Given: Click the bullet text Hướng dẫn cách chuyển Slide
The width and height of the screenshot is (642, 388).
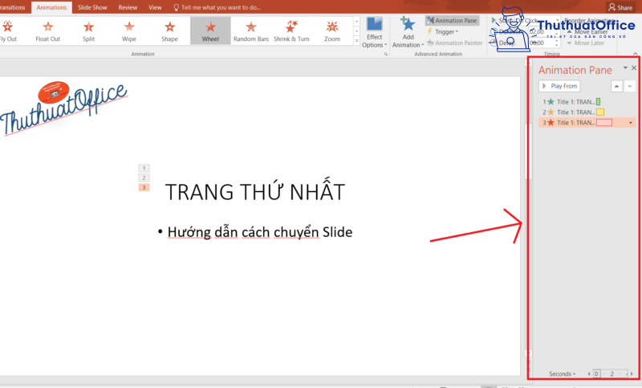Looking at the screenshot, I should [259, 232].
